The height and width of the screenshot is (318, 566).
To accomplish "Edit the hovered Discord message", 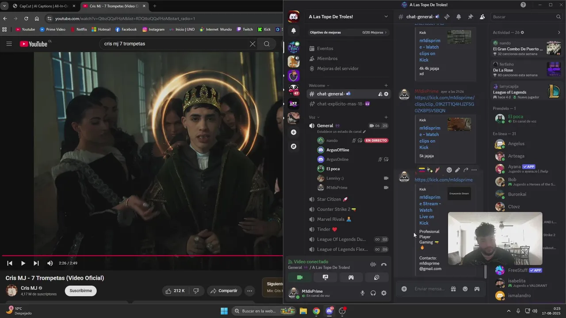I will click(457, 170).
